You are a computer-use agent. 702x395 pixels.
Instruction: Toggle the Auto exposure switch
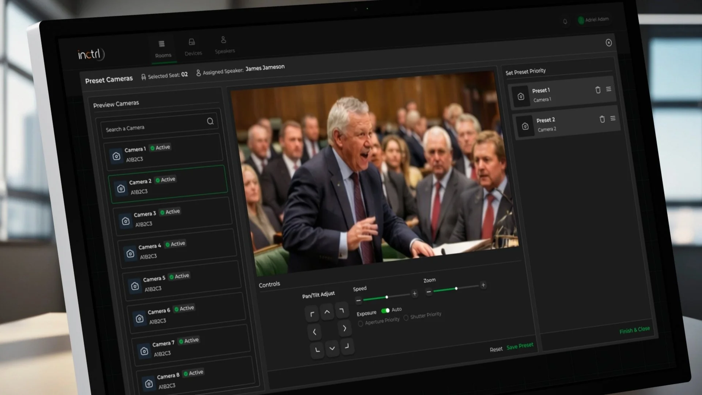click(385, 311)
